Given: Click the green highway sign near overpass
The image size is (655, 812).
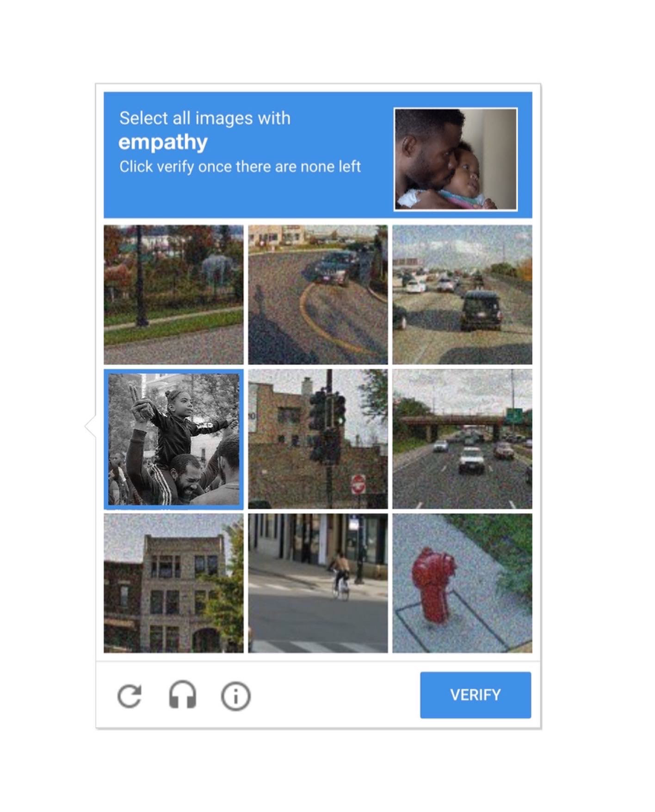Looking at the screenshot, I should [x=514, y=415].
